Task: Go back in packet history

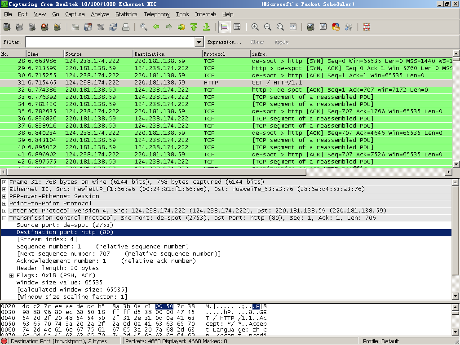Action: 156,27
